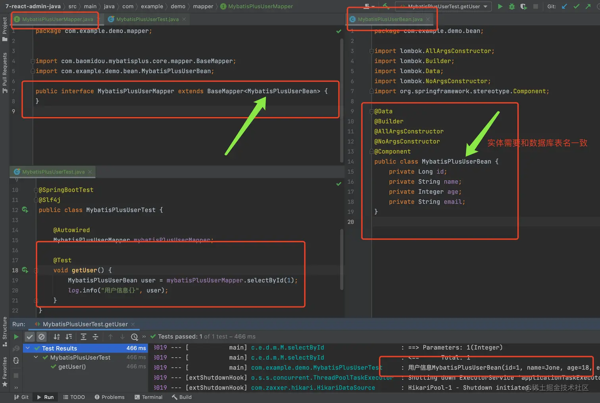The height and width of the screenshot is (403, 600).
Task: Update project via blue Git arrow
Action: tap(564, 6)
